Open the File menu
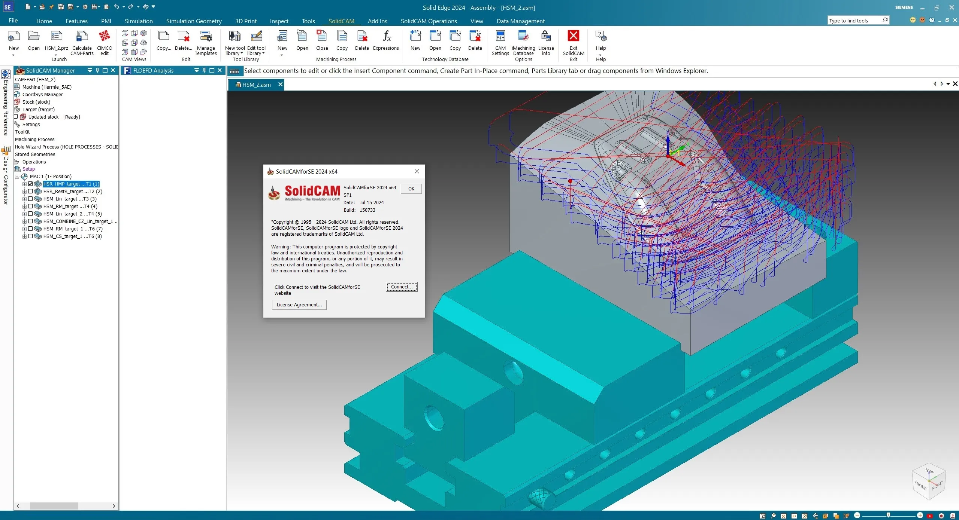 tap(13, 21)
